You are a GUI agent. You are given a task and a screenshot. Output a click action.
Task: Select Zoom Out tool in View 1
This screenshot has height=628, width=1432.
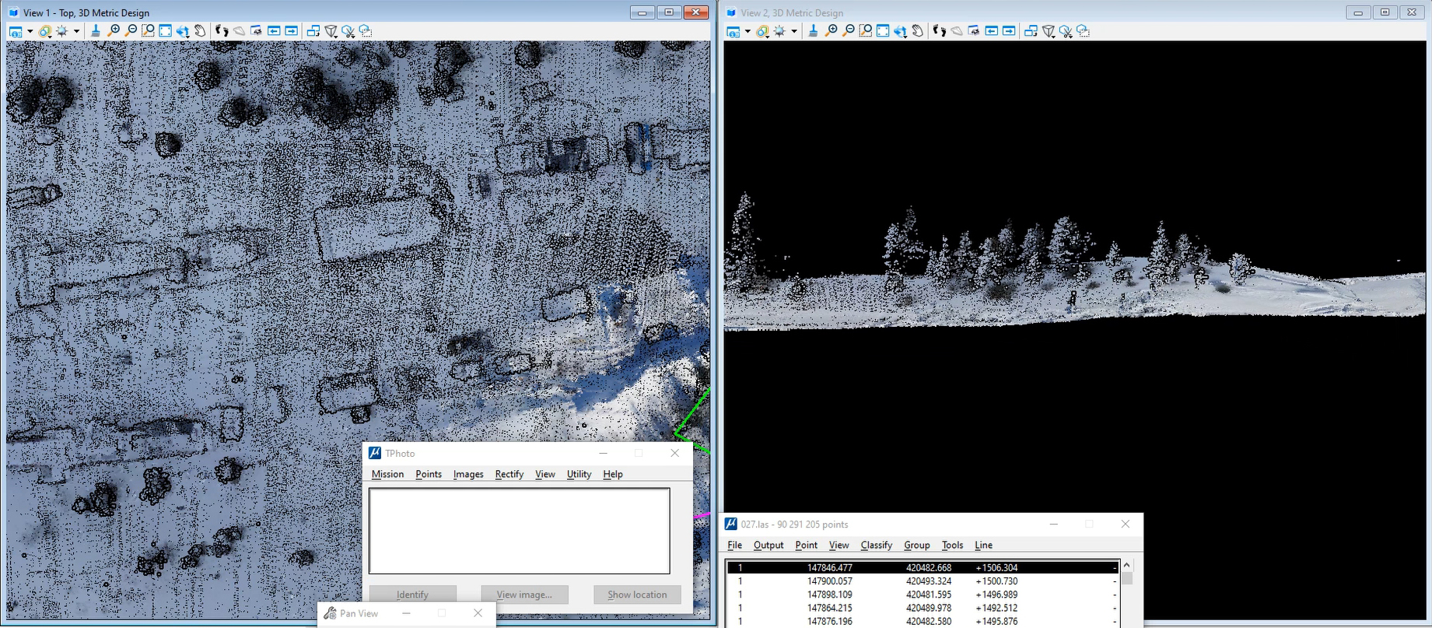click(131, 31)
